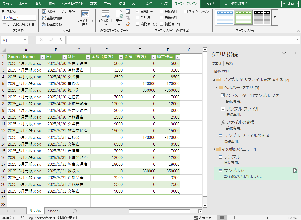The width and height of the screenshot is (301, 220).
Task: Switch to 接続 view in queries pane
Action: [229, 63]
